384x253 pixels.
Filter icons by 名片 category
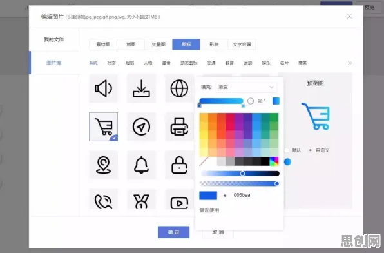tap(284, 63)
